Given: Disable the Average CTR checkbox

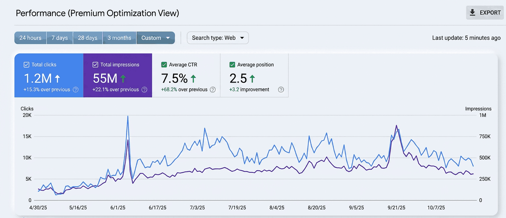Looking at the screenshot, I should 164,65.
